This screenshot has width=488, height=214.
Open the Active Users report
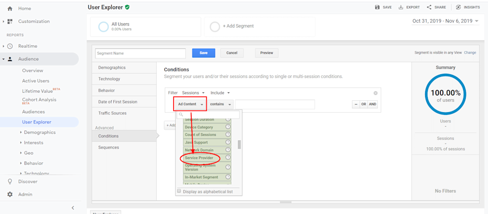[35, 81]
